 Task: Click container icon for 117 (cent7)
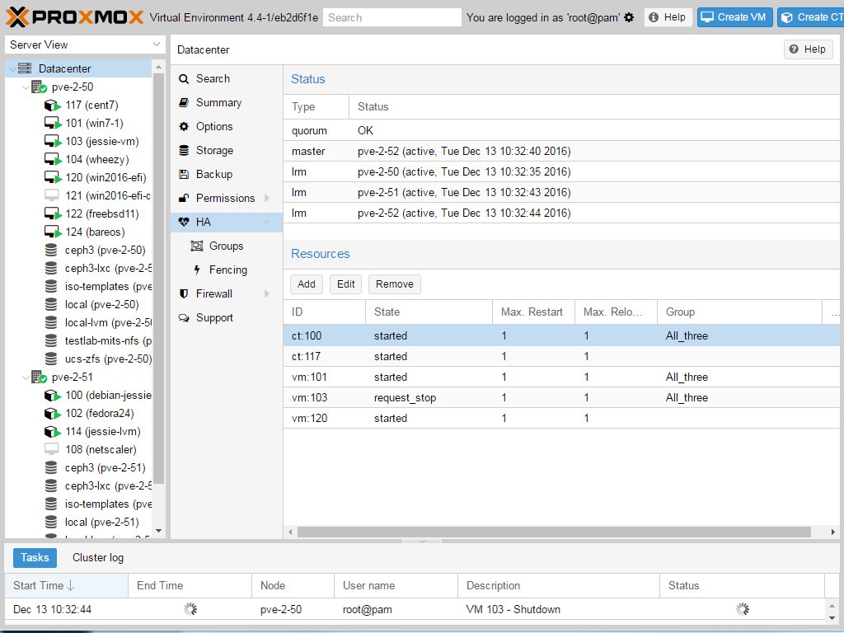click(52, 105)
